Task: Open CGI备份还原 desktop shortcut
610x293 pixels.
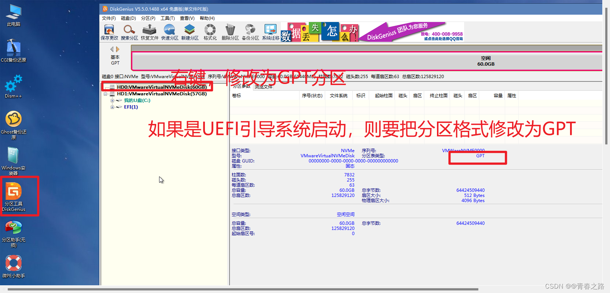Action: coord(14,51)
